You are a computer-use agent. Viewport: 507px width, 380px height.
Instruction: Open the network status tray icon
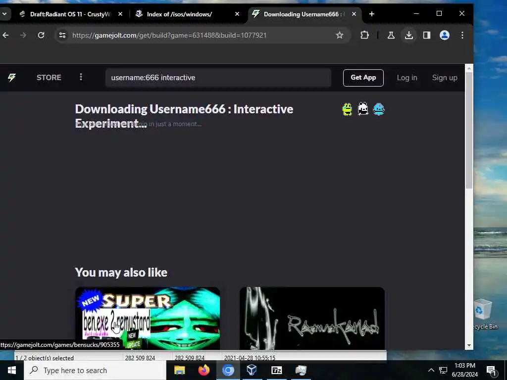click(x=443, y=370)
